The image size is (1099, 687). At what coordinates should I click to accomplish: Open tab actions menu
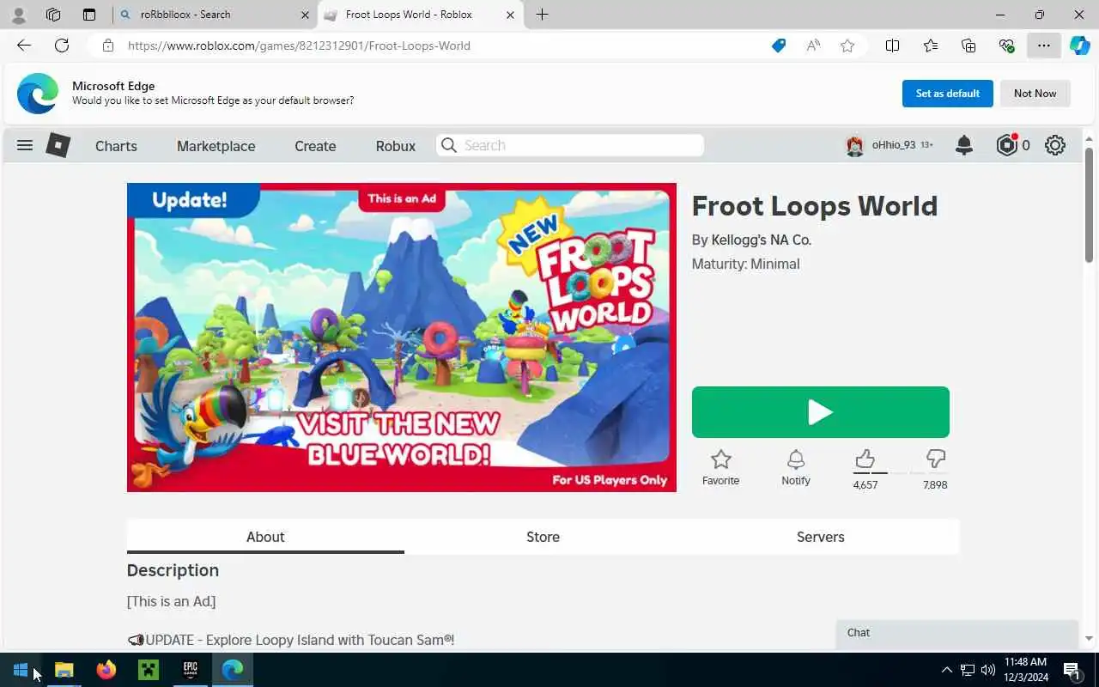tap(89, 15)
